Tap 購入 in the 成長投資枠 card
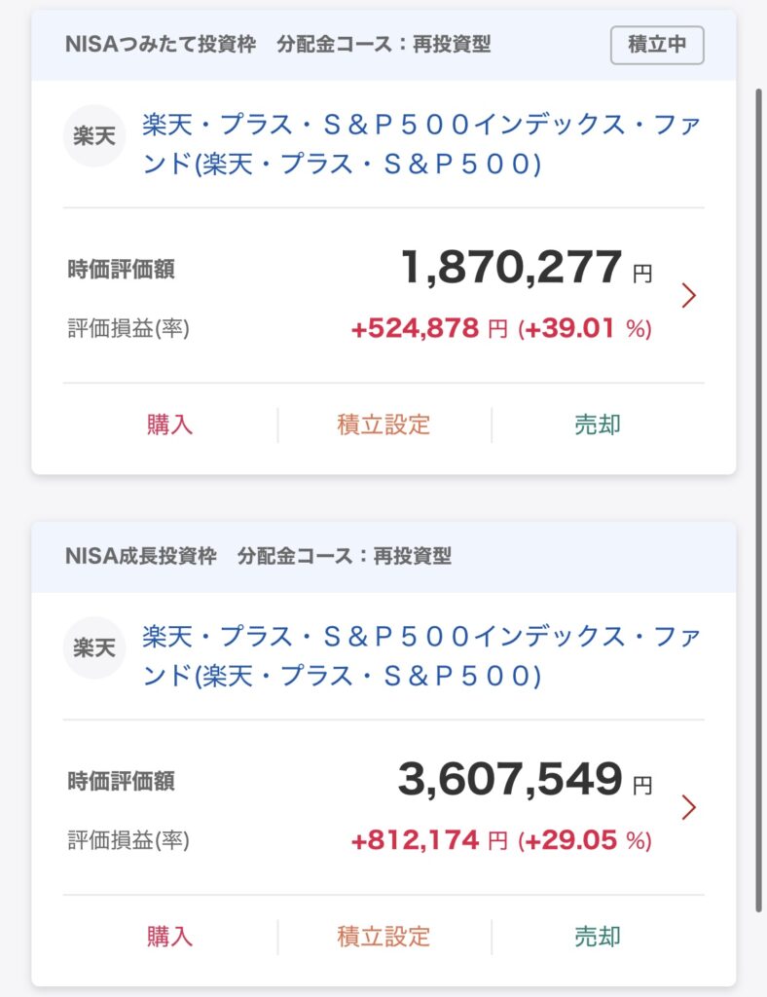Viewport: 767px width, 997px height. pyautogui.click(x=169, y=936)
